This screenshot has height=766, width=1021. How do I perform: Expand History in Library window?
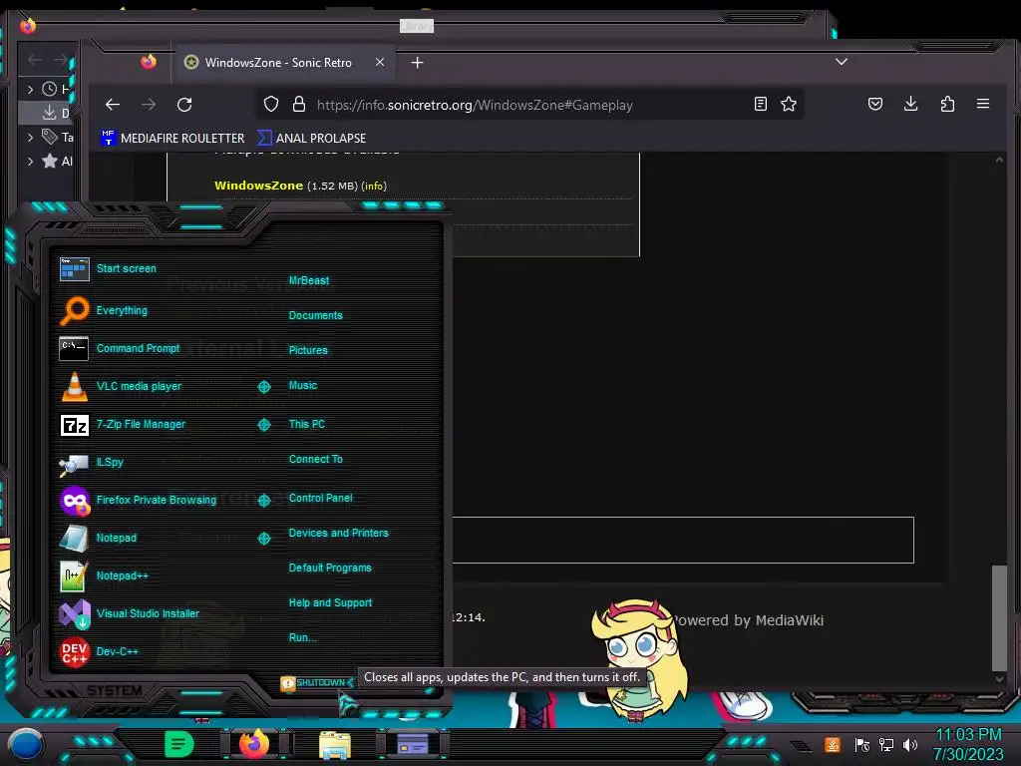pyautogui.click(x=31, y=89)
